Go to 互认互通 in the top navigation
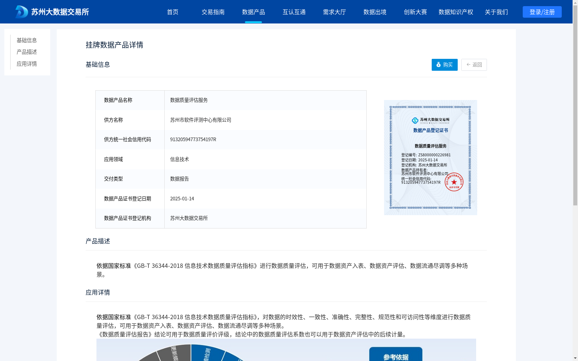The image size is (578, 361). pos(294,12)
